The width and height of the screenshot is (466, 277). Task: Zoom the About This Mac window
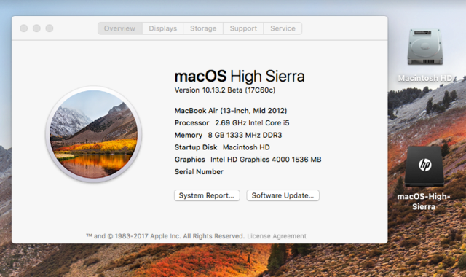50,28
